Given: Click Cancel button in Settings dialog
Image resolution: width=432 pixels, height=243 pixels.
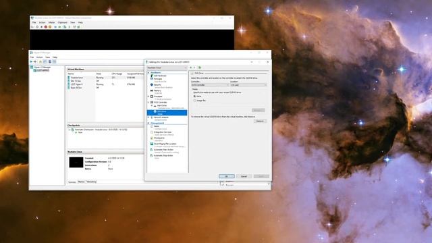Looking at the screenshot, I should (244, 176).
